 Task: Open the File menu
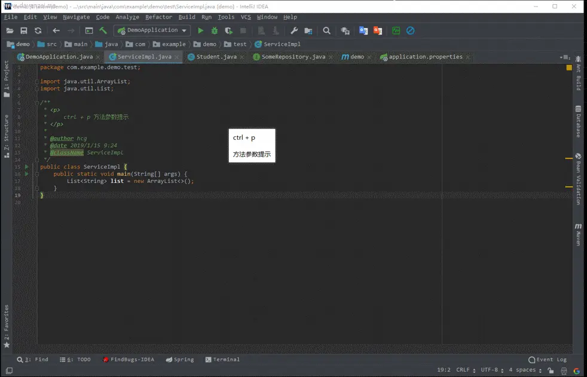(11, 17)
